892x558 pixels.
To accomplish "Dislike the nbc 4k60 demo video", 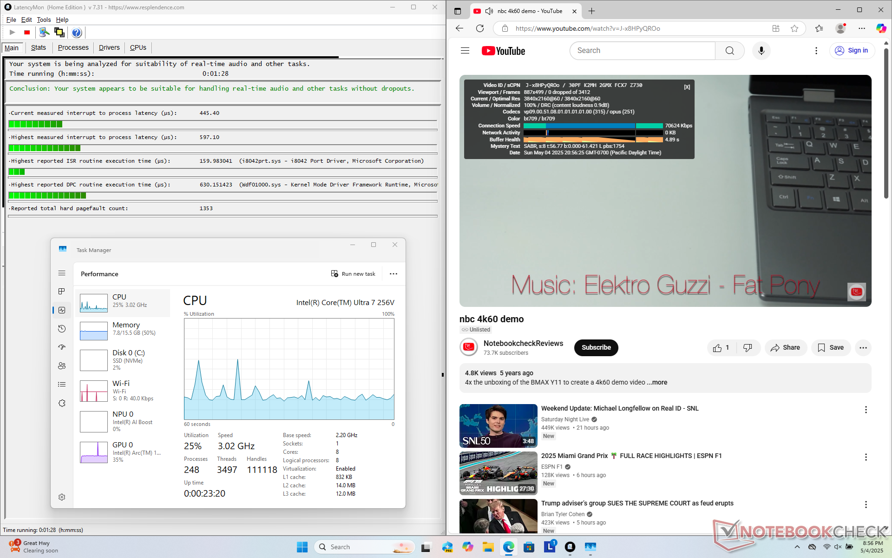I will (748, 348).
